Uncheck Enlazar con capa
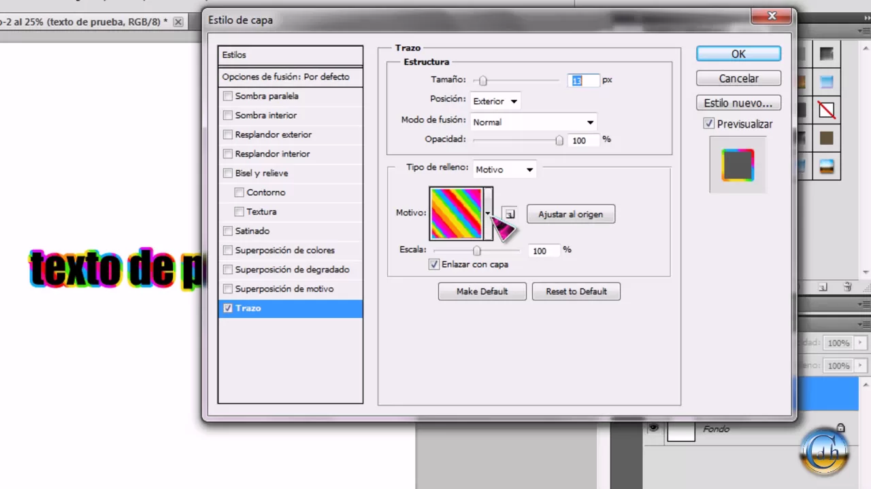This screenshot has height=489, width=871. 434,264
